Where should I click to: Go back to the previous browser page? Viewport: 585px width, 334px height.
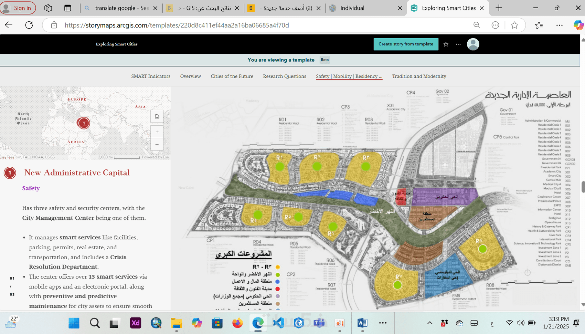pos(9,25)
